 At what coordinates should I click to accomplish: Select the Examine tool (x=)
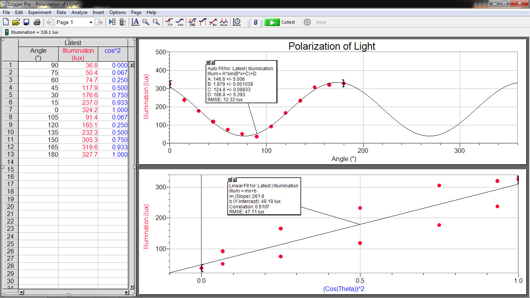tap(169, 22)
